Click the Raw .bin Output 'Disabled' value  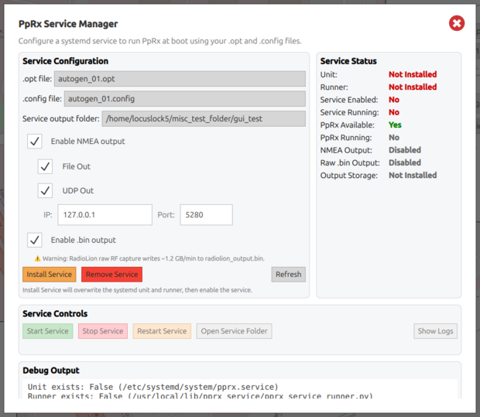pyautogui.click(x=405, y=162)
